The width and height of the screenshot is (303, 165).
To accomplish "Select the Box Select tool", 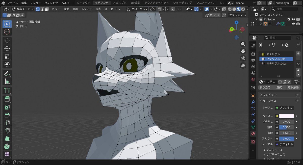I will (x=7, y=24).
